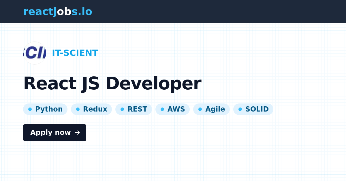Click the blue dot before Python tag
Screen dimensions: 346x181
point(30,109)
